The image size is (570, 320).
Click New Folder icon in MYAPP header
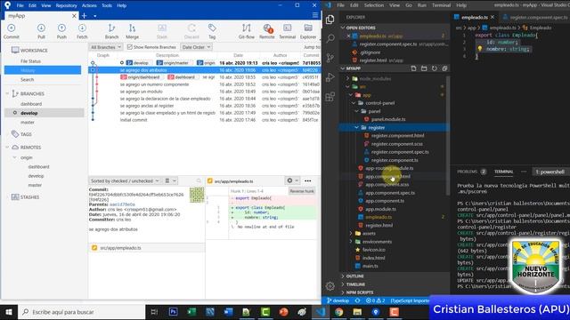tap(424, 68)
